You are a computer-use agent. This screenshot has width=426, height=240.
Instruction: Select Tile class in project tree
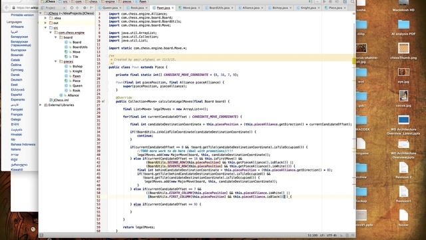(75, 57)
